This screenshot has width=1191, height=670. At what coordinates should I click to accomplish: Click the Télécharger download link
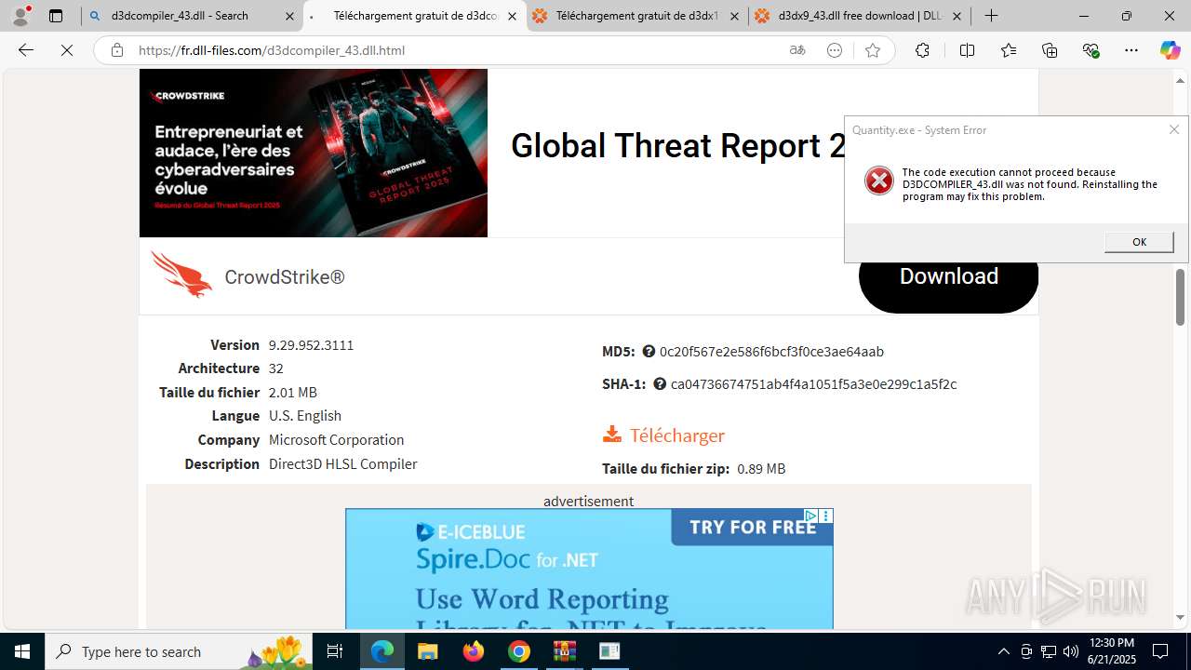point(677,435)
